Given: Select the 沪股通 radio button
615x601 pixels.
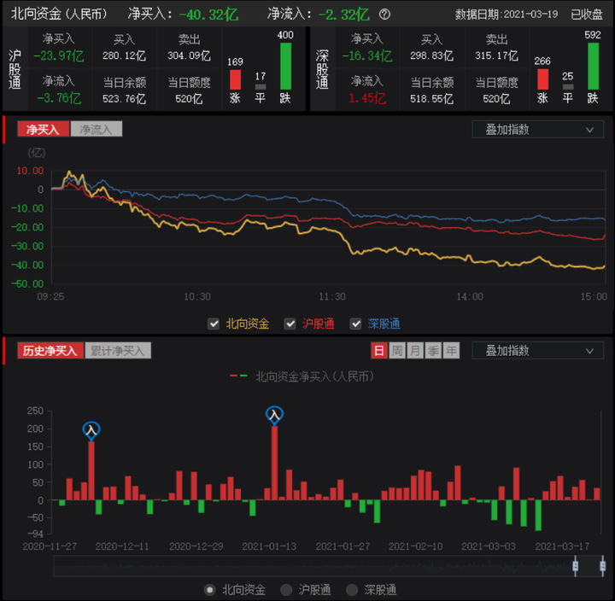Looking at the screenshot, I should (286, 590).
